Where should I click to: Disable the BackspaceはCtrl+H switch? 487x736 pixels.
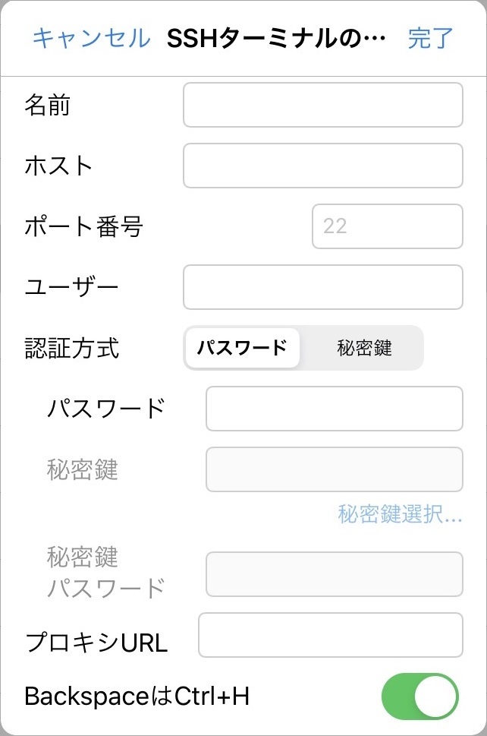pos(420,696)
